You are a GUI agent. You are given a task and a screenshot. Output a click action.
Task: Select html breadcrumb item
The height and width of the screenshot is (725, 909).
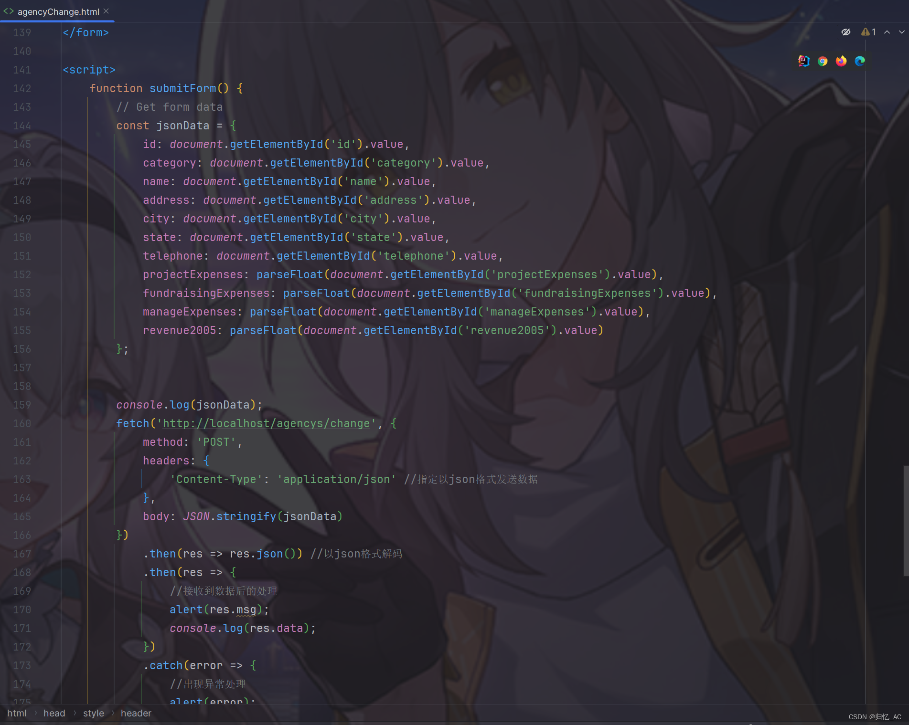pyautogui.click(x=17, y=713)
